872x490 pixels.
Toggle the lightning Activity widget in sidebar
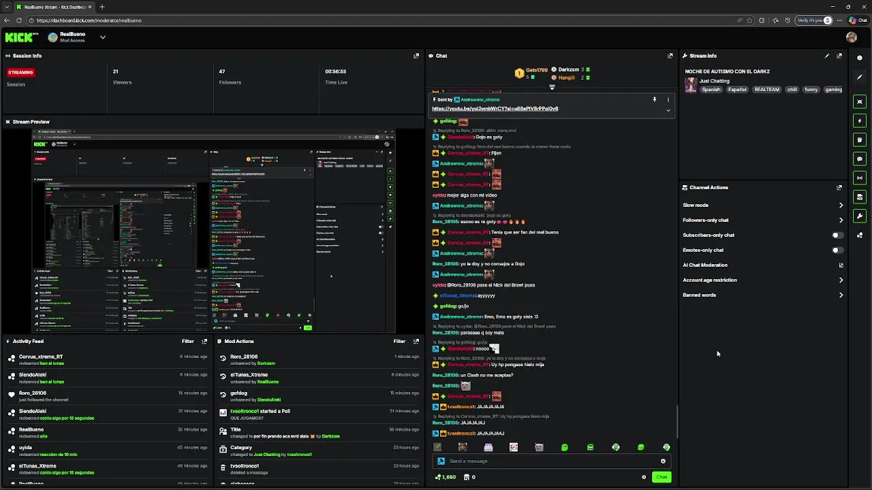pos(860,120)
